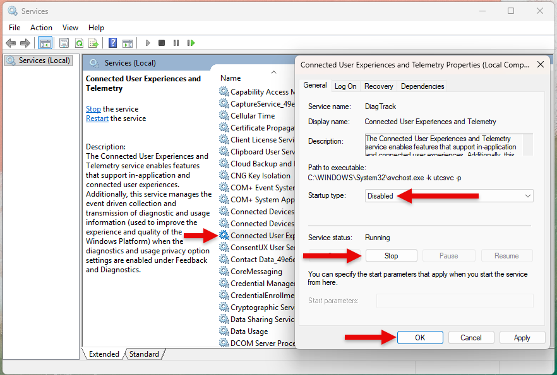This screenshot has width=557, height=375.
Task: Click the Export List toolbar icon
Action: [93, 43]
